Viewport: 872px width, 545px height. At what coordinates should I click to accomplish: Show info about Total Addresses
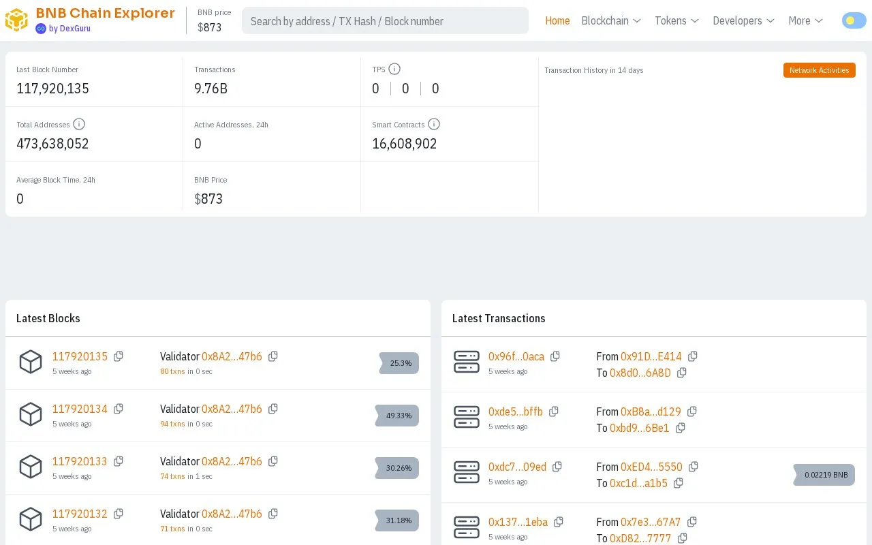(79, 124)
